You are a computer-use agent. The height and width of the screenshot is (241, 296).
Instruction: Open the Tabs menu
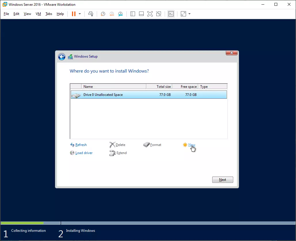pos(49,14)
